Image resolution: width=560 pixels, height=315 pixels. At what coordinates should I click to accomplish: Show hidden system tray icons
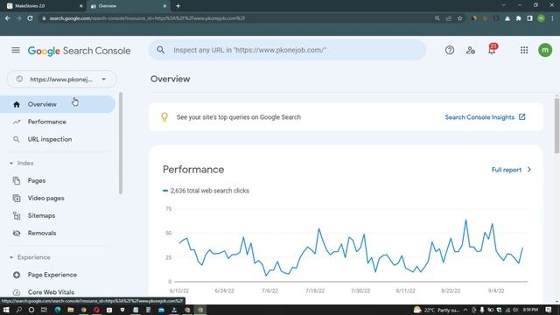click(x=465, y=310)
